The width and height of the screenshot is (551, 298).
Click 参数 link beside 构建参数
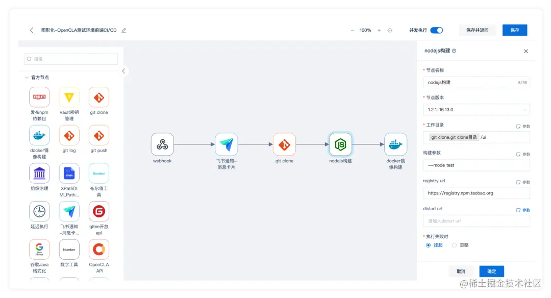pos(523,154)
